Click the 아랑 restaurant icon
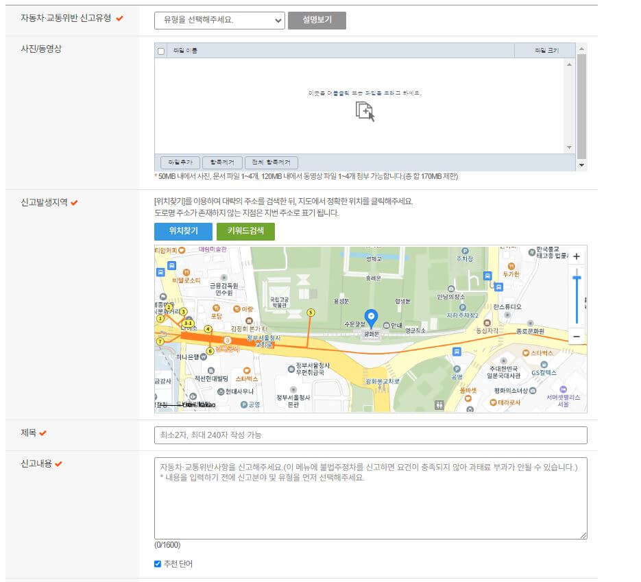641x582 pixels. [237, 309]
